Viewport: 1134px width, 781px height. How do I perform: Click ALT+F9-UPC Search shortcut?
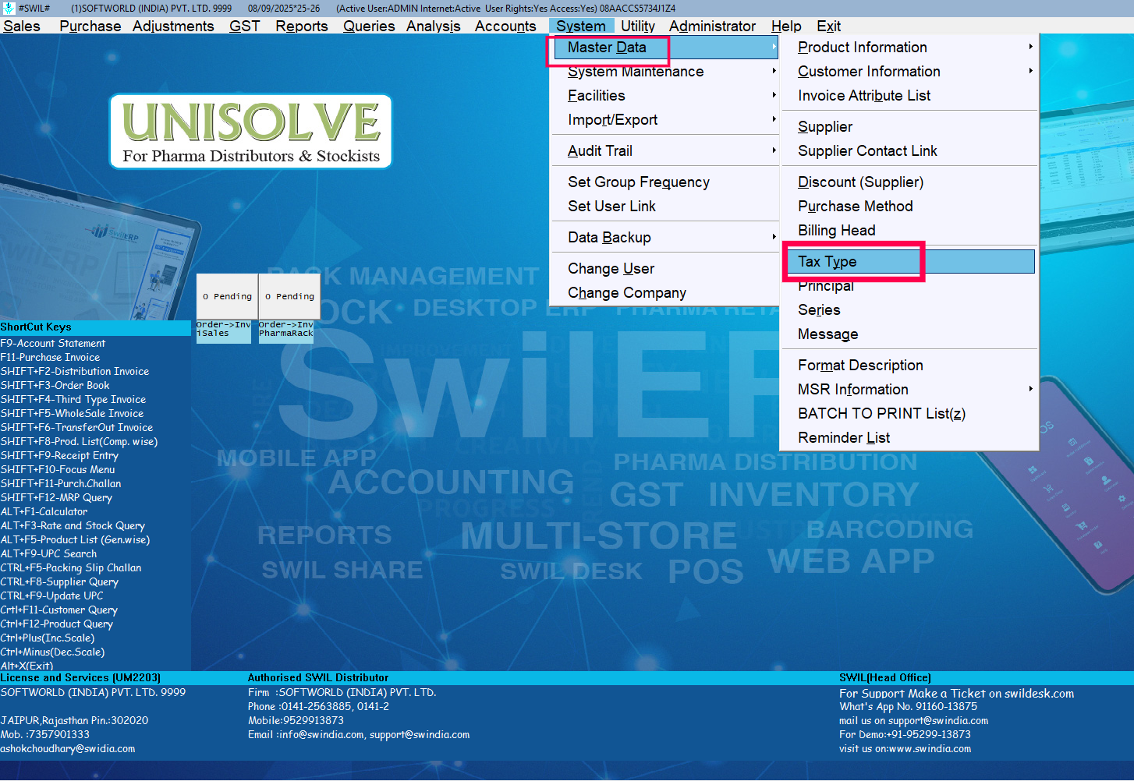pos(48,554)
